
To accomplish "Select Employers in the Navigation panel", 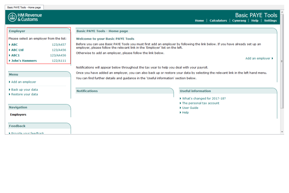I will point(19,115).
